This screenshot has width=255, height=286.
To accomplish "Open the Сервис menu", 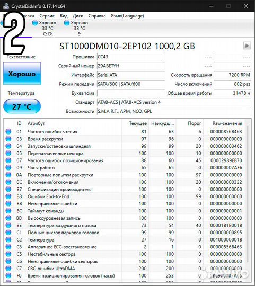I will (47, 16).
